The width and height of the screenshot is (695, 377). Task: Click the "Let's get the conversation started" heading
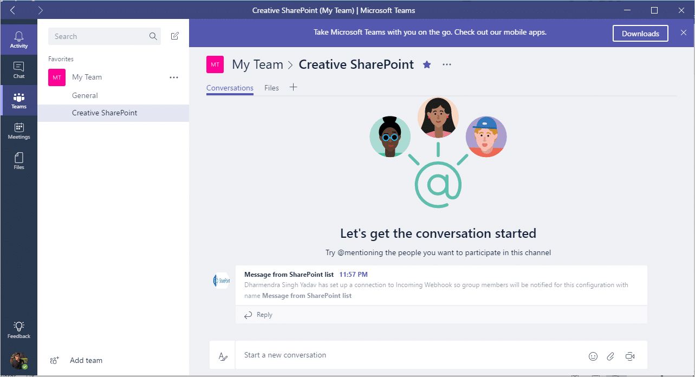[x=438, y=233]
